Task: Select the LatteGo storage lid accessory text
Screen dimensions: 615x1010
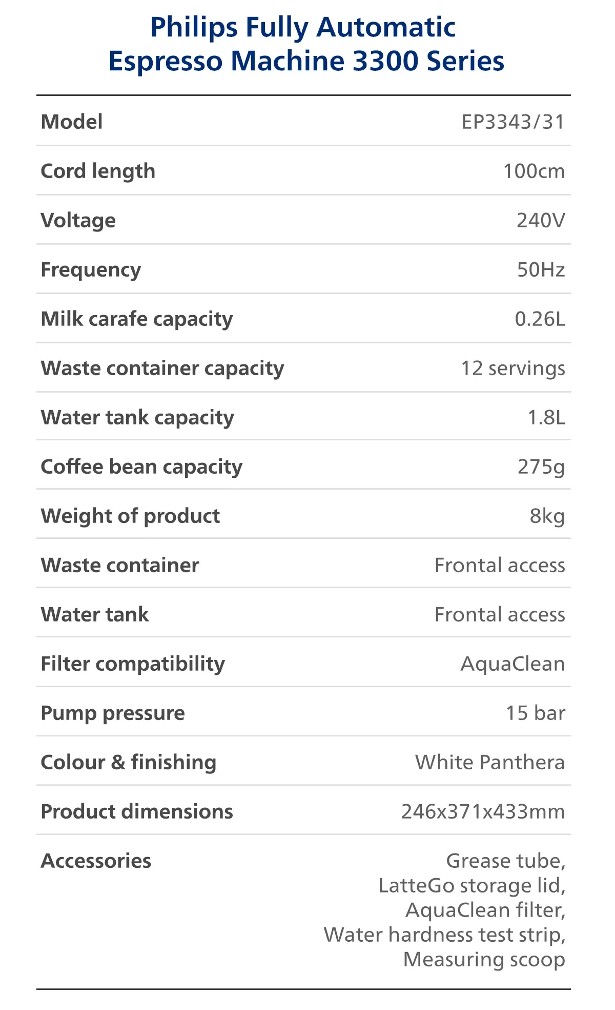Action: click(x=471, y=886)
